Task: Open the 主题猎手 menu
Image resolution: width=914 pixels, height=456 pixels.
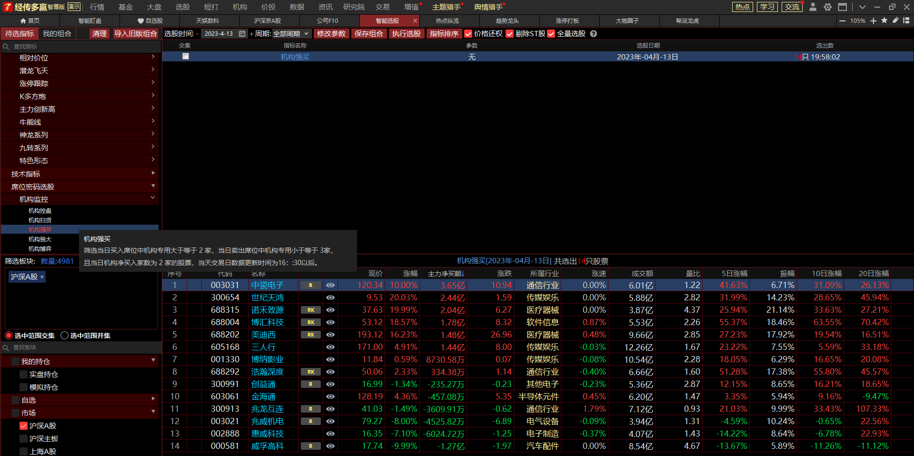Action: coord(447,7)
